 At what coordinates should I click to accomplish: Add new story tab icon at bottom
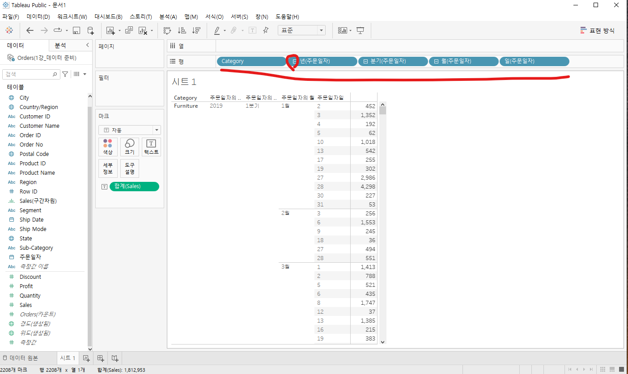115,358
